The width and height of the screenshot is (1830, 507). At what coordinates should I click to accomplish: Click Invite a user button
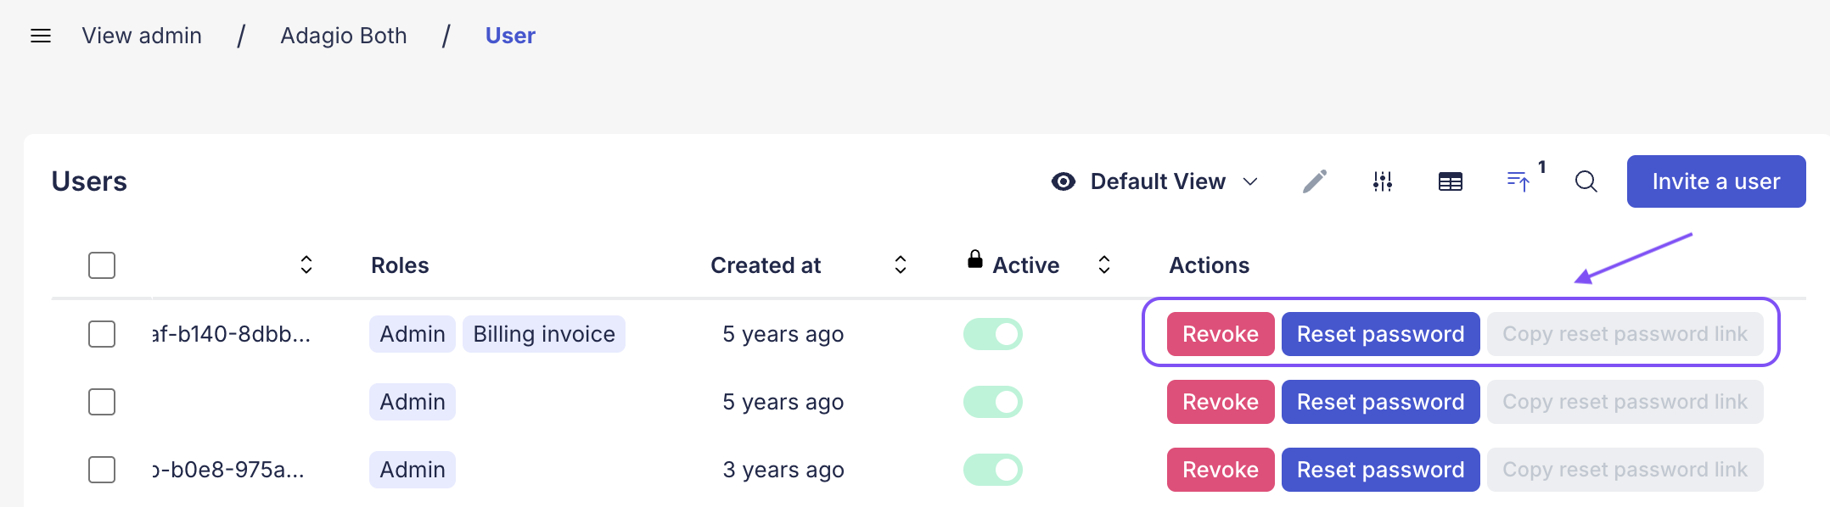point(1715,181)
